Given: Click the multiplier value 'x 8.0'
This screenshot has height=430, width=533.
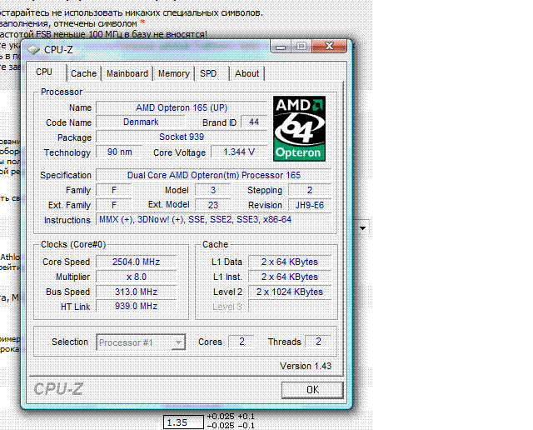Looking at the screenshot, I should (x=137, y=277).
